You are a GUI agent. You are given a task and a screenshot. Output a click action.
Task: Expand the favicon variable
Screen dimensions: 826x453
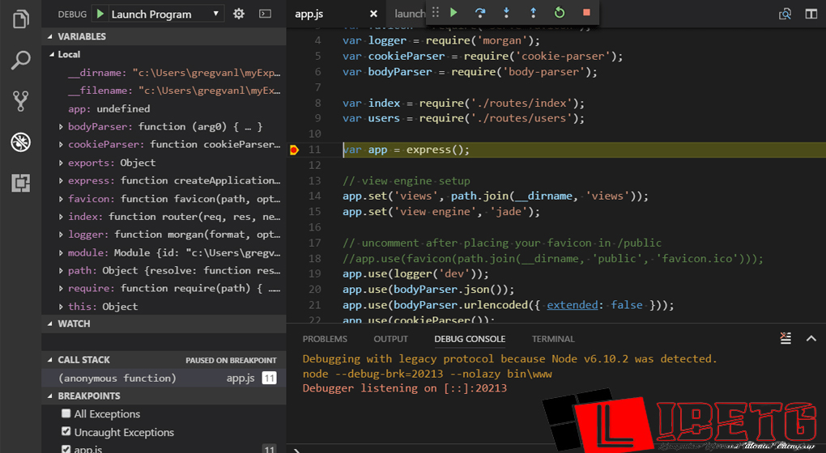[x=61, y=198]
